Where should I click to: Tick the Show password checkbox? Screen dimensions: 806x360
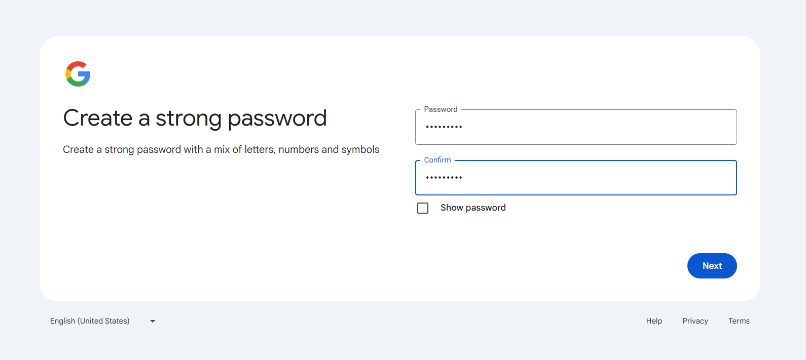point(423,208)
